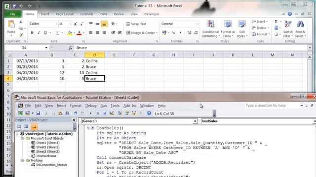
Task: Open the Debug menu in VBA editor
Action: point(91,106)
